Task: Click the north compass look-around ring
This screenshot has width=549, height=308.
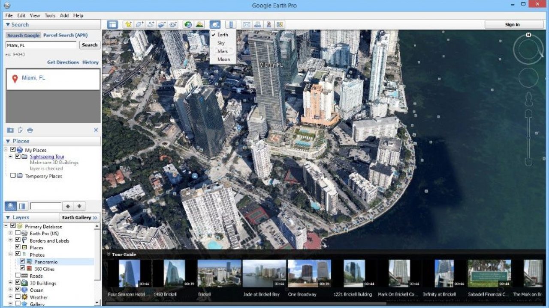Action: coord(528,50)
